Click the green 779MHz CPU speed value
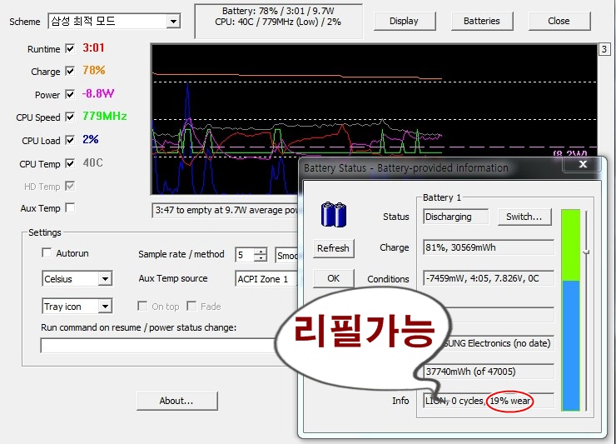Screen dimensions: 616x444 [x=105, y=116]
